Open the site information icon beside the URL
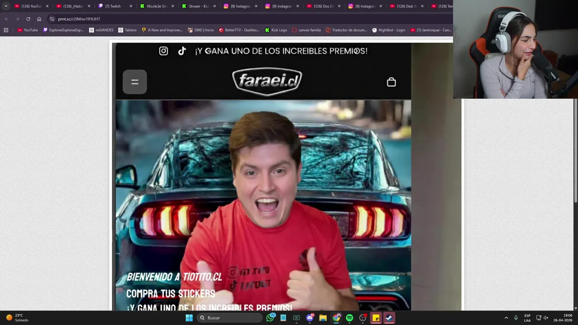This screenshot has height=325, width=578. click(52, 19)
